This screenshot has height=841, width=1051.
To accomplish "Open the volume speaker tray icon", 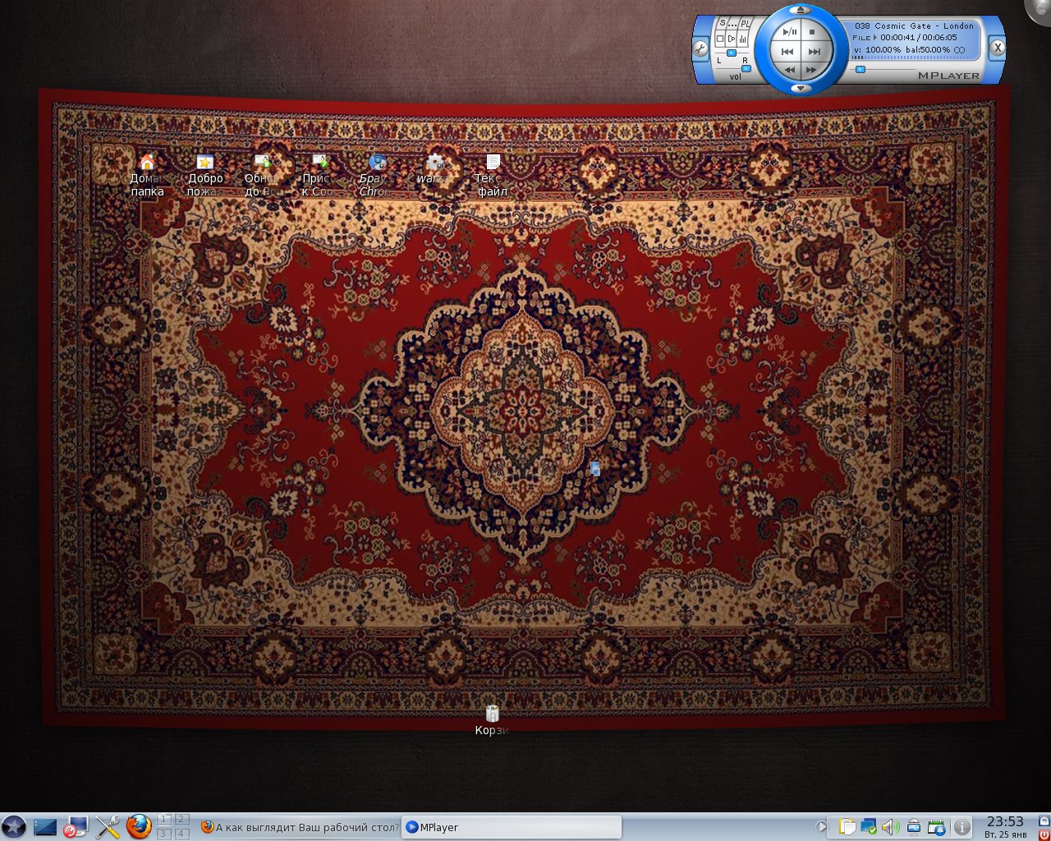I will pyautogui.click(x=890, y=827).
